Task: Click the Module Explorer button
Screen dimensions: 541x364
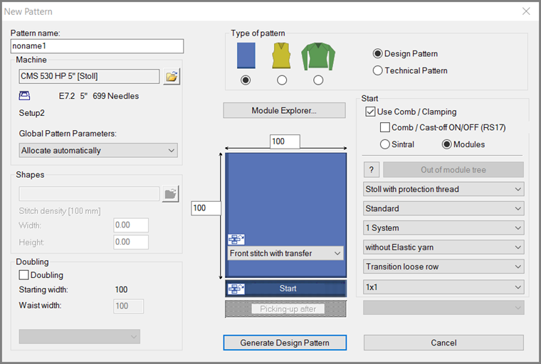Action: 283,111
